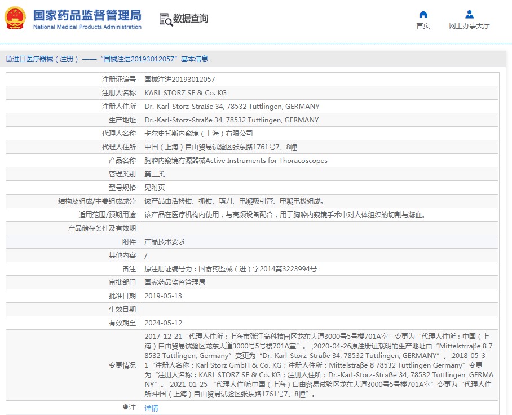Open the 详情 link
512x415 pixels.
tap(151, 408)
